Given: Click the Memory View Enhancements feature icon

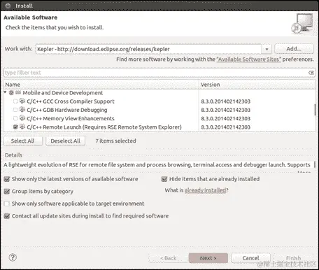Looking at the screenshot, I should pyautogui.click(x=22, y=118).
